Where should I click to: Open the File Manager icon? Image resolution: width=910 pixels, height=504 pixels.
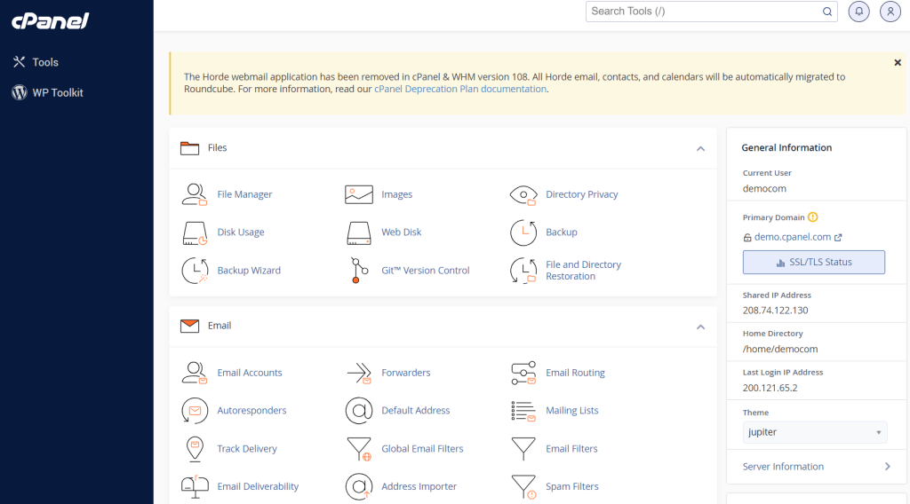195,194
